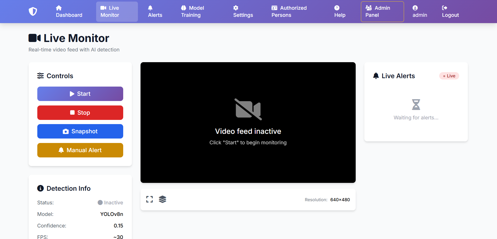Screen dimensions: 497x239
Task: Open the Dashboard page
Action: point(69,12)
